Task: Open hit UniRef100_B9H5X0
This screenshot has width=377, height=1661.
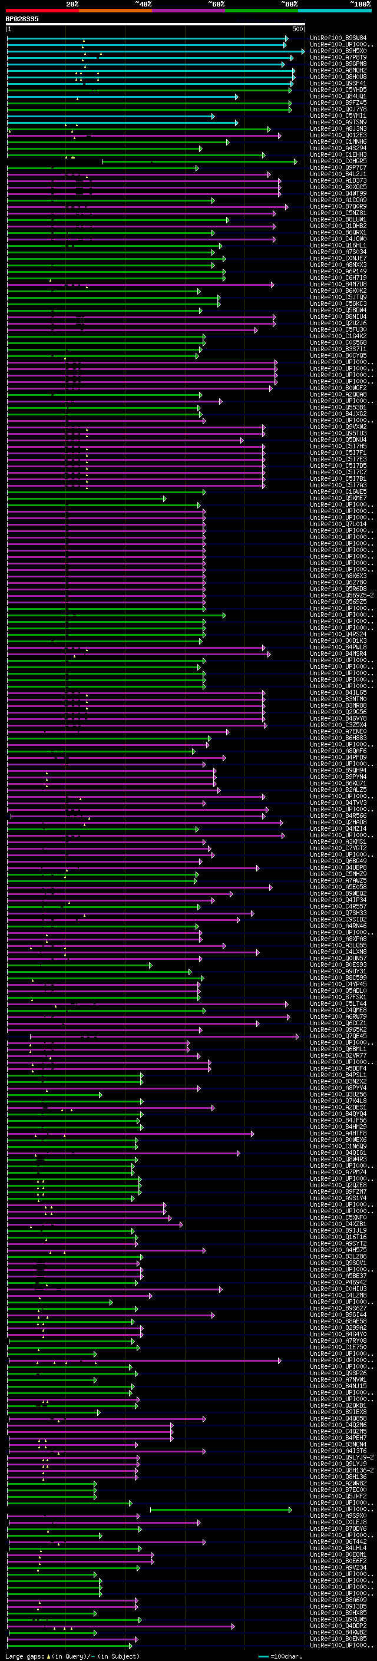Action: 338,51
